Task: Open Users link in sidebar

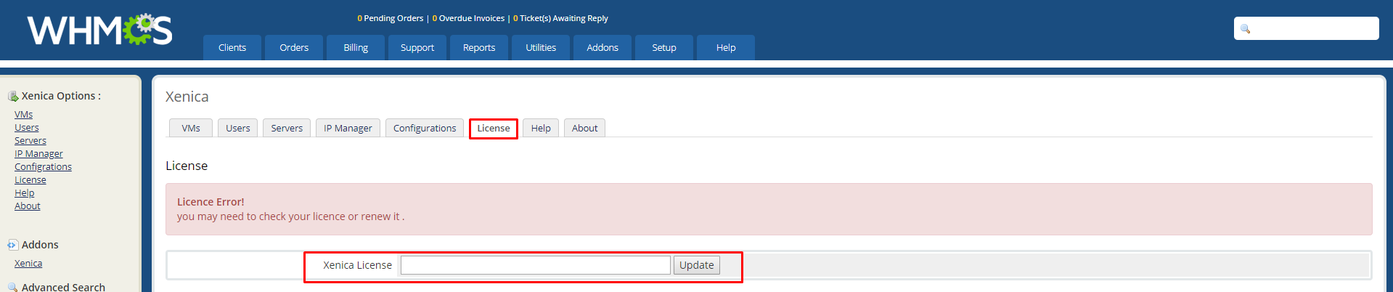Action: [27, 127]
